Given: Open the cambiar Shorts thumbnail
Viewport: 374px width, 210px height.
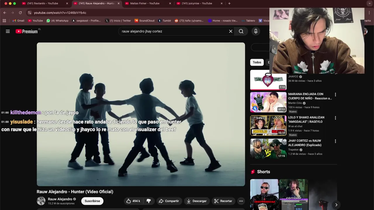Looking at the screenshot, I should (x=294, y=195).
